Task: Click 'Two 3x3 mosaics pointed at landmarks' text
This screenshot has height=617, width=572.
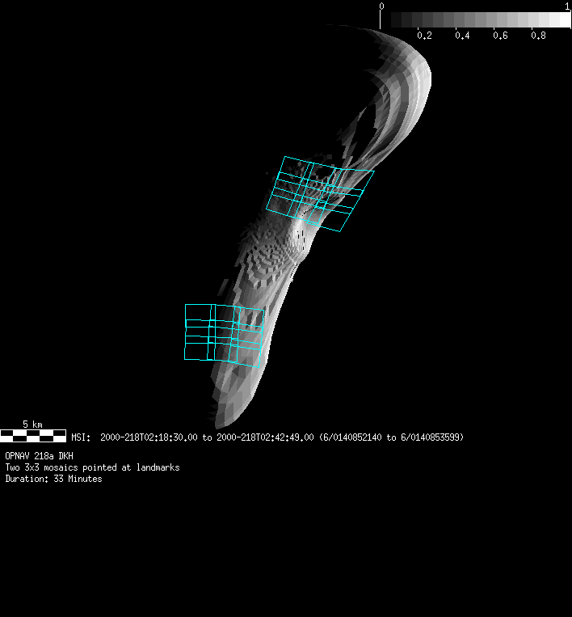Action: point(92,467)
